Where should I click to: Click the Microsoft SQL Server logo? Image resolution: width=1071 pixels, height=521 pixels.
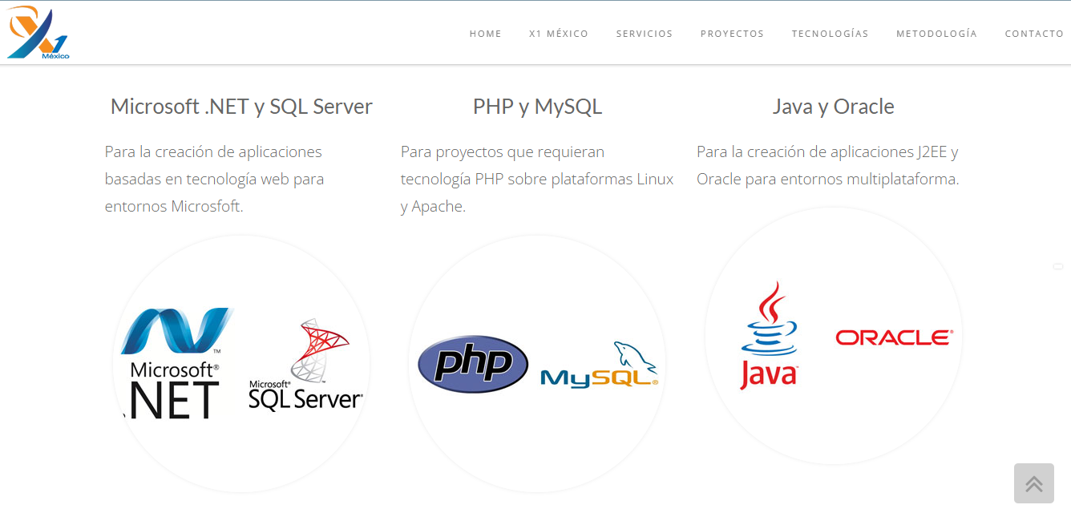coord(305,365)
